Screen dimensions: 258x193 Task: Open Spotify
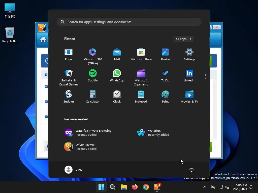93,76
